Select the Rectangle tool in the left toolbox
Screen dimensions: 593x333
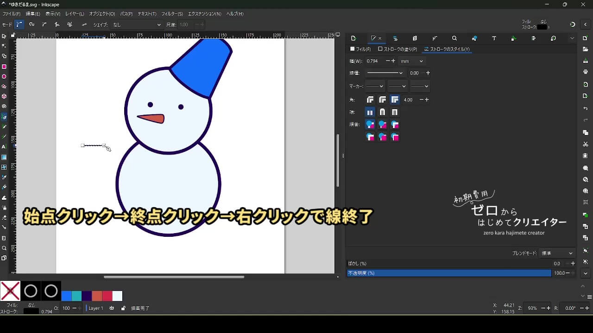tap(4, 67)
